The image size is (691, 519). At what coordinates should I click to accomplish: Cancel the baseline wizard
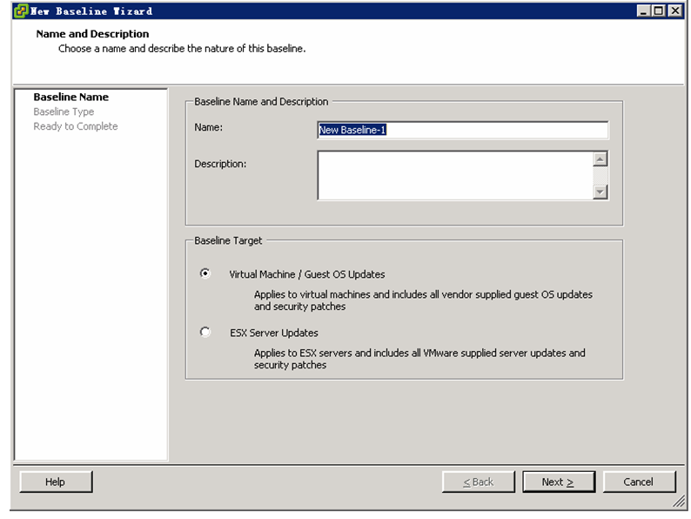point(639,482)
